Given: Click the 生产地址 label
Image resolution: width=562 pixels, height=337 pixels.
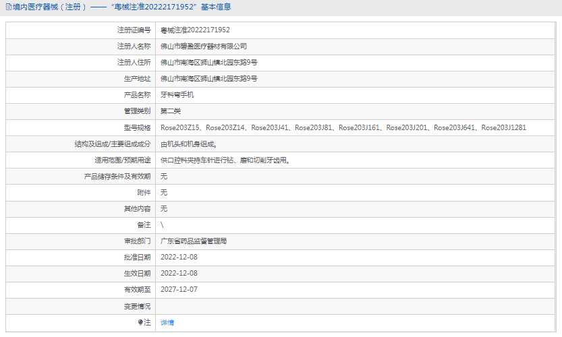Looking at the screenshot, I should tap(137, 78).
